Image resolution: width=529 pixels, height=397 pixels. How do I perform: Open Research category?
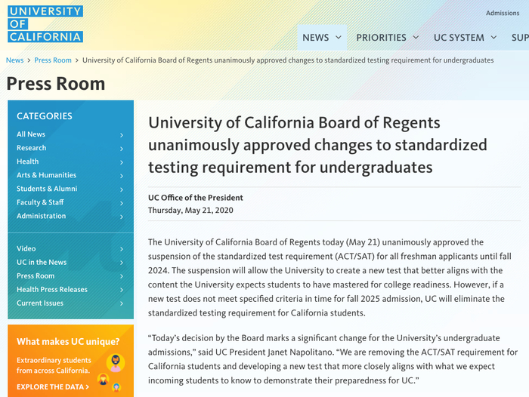32,148
